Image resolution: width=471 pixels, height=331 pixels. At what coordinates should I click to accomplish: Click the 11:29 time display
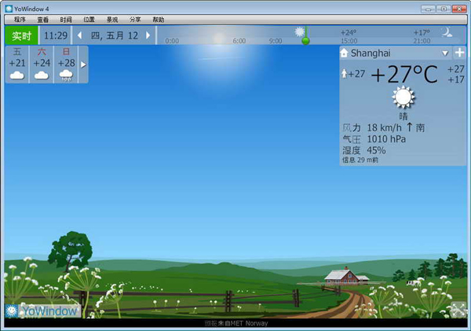click(56, 35)
